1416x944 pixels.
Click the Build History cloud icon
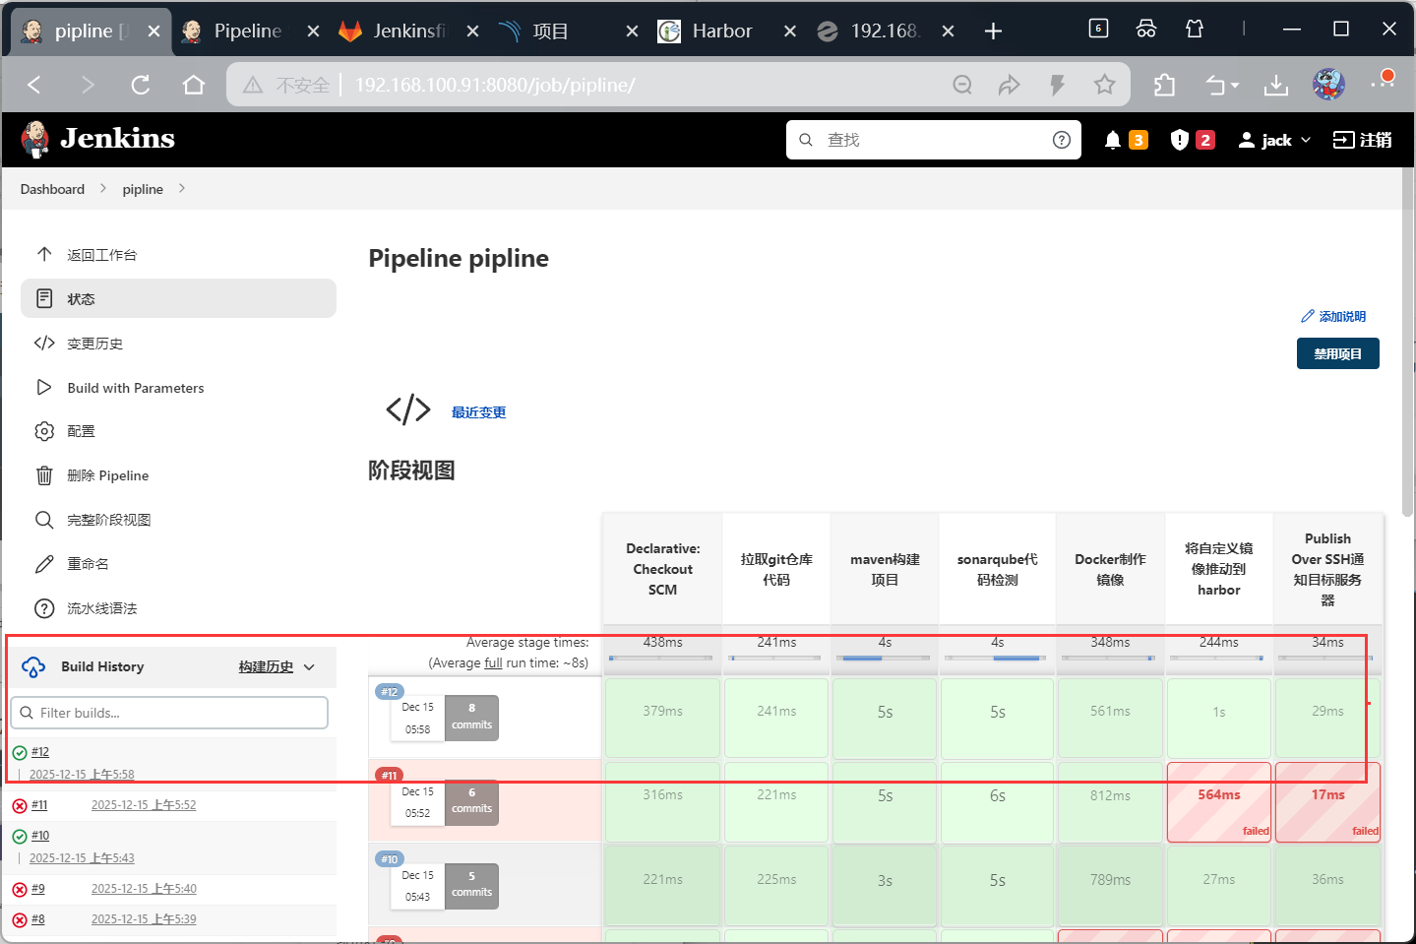click(33, 667)
